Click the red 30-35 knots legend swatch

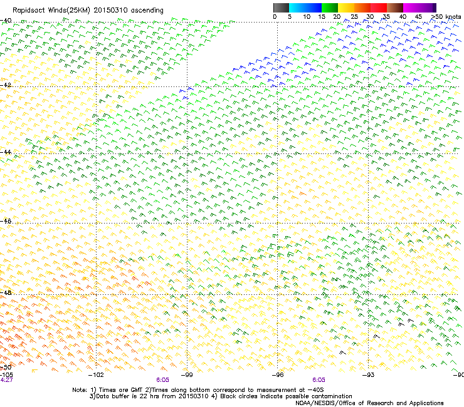coord(379,8)
